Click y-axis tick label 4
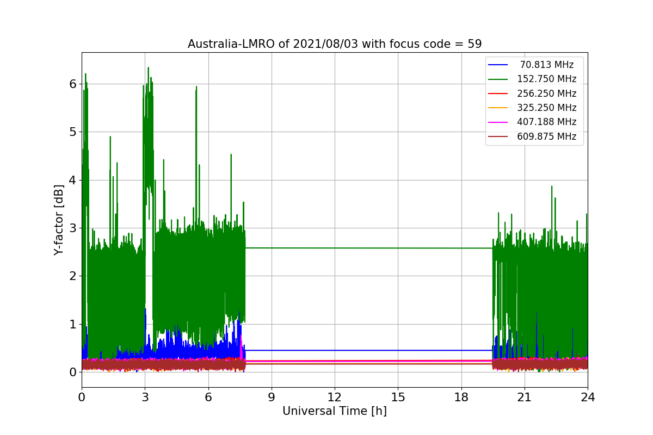Screen dimensions: 653x435 73,180
